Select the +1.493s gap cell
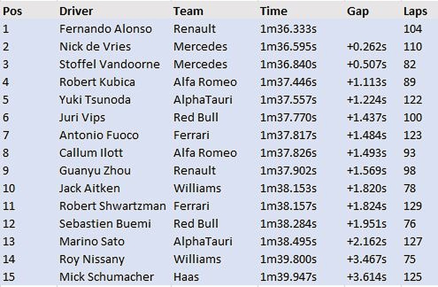Screen dimensions: 438x287 point(366,153)
